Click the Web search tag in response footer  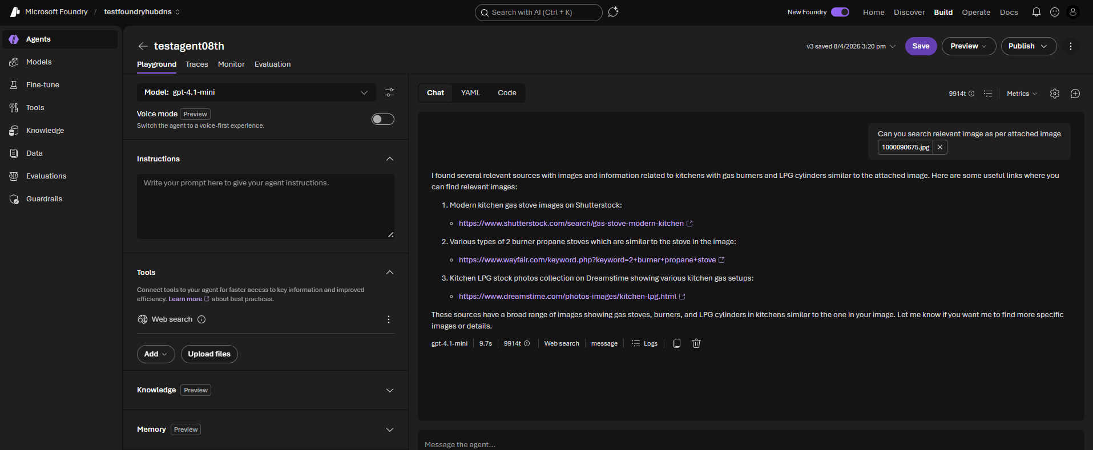tap(562, 343)
